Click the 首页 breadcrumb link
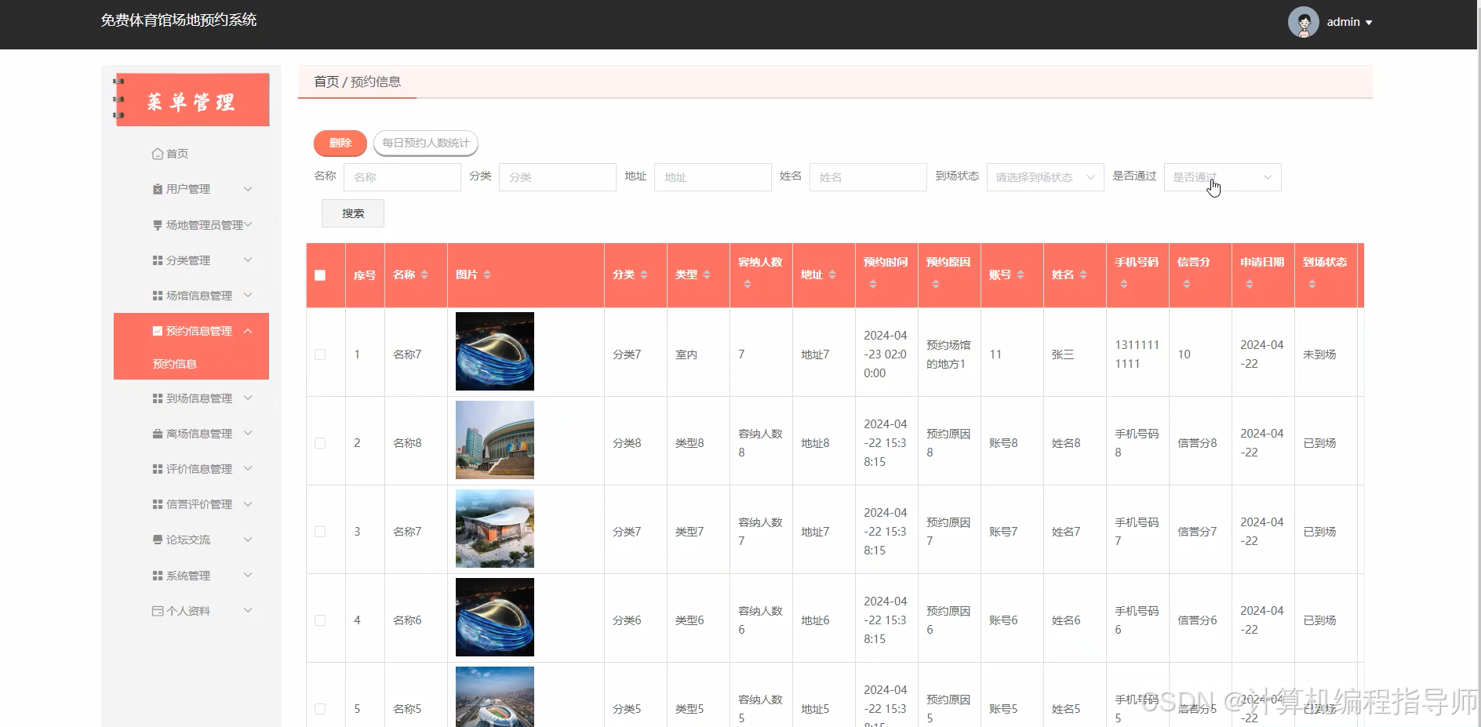The width and height of the screenshot is (1481, 727). (x=326, y=82)
